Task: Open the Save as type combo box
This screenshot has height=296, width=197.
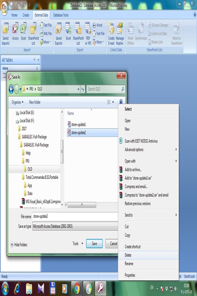Action: [75, 226]
